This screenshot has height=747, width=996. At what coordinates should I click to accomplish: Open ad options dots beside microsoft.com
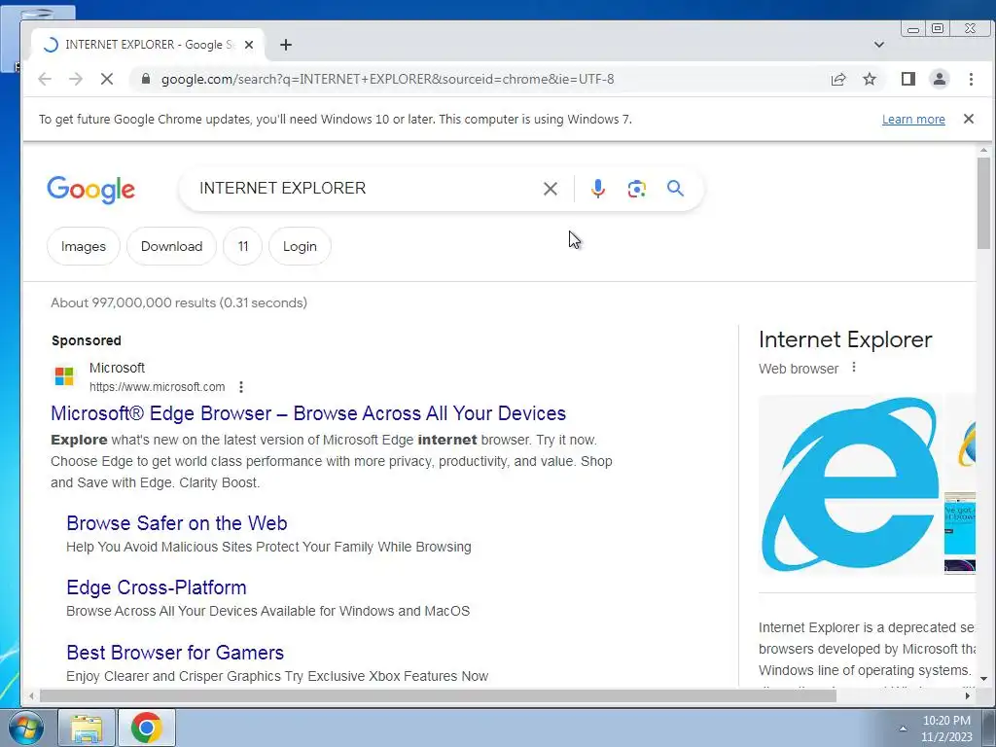tap(241, 387)
